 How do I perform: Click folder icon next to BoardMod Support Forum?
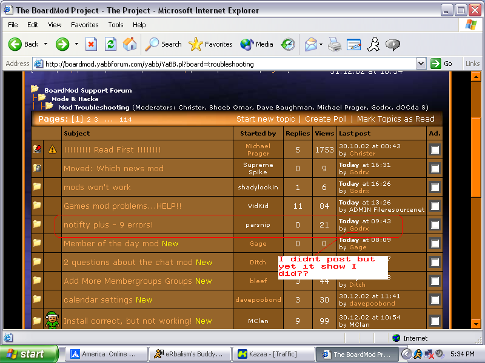pos(35,89)
